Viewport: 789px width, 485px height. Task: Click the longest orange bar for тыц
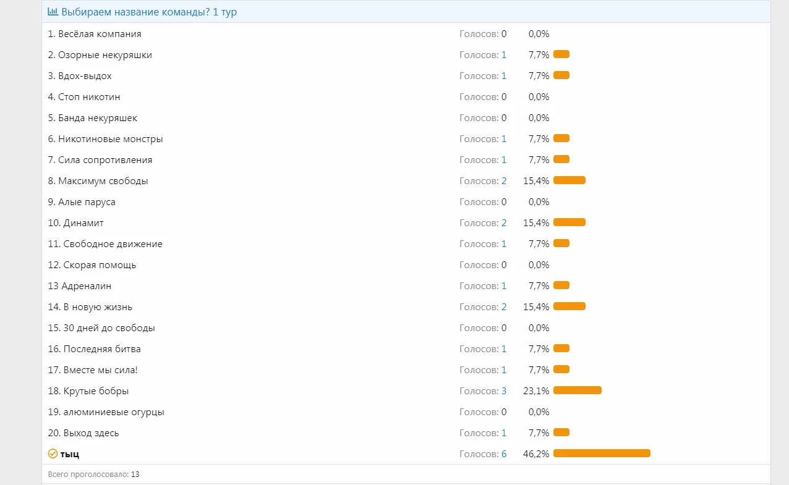point(602,453)
